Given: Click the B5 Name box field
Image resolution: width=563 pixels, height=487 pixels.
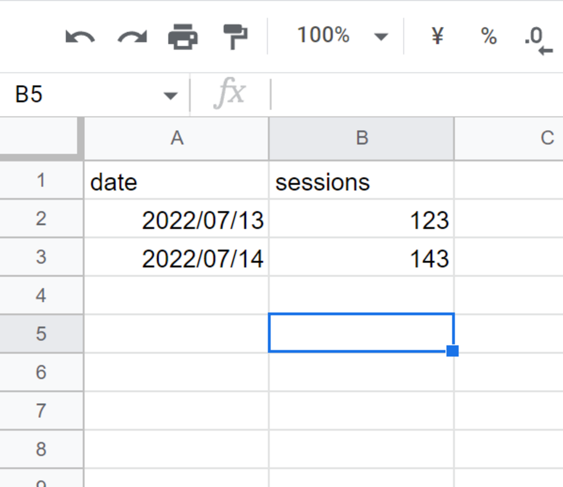Looking at the screenshot, I should (78, 94).
